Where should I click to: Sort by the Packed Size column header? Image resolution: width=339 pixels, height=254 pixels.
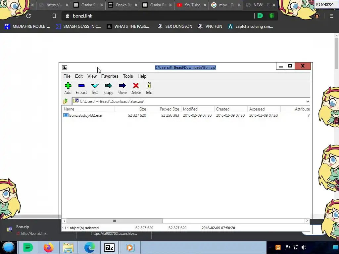point(165,109)
